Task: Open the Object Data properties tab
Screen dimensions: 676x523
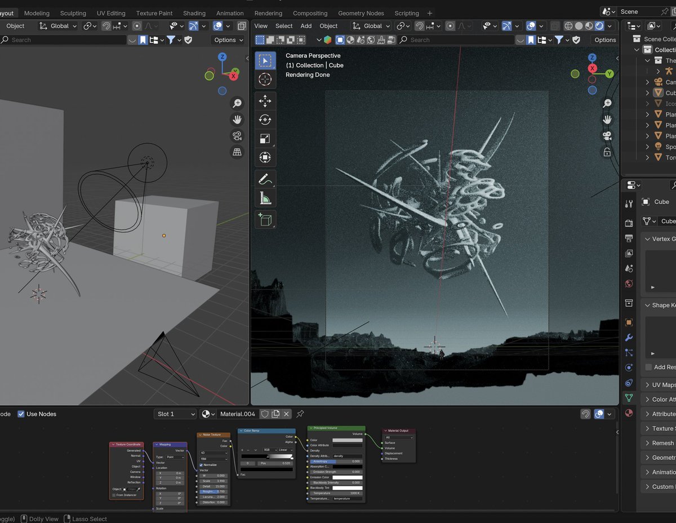Action: point(629,398)
